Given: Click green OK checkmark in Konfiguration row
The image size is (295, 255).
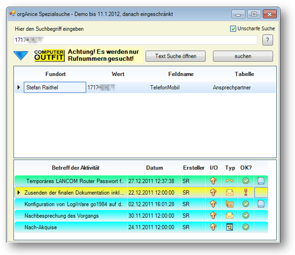Looking at the screenshot, I should (x=246, y=204).
